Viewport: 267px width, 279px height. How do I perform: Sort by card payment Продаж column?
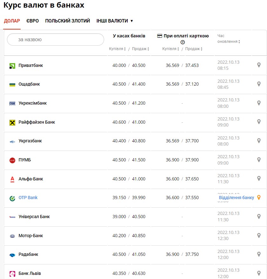click(194, 49)
